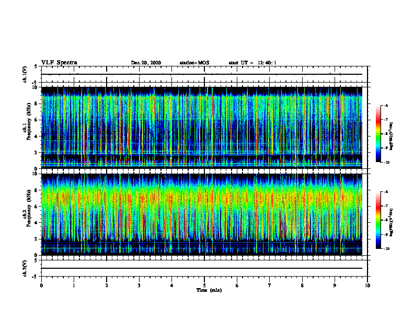Click the time axis tick label "8"

coord(302,285)
